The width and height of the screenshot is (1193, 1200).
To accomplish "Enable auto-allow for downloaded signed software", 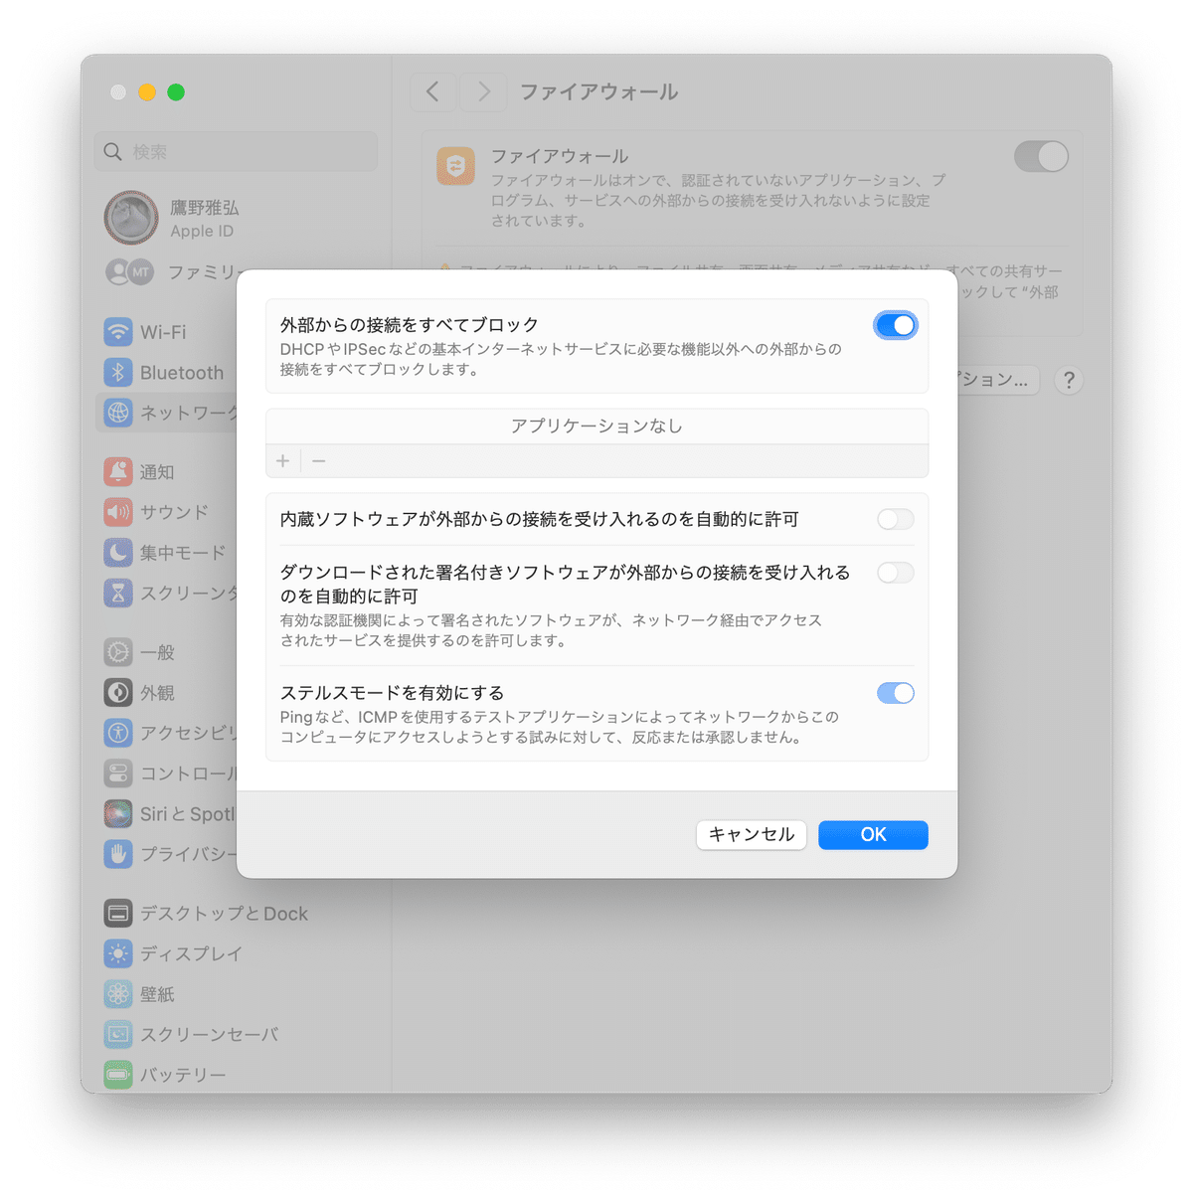I will 894,572.
